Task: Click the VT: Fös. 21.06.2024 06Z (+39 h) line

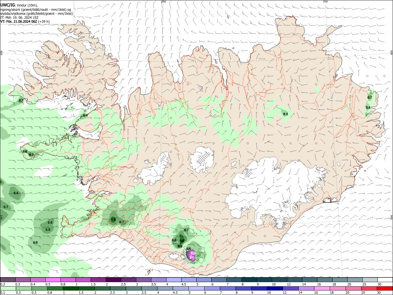Action: [25, 22]
